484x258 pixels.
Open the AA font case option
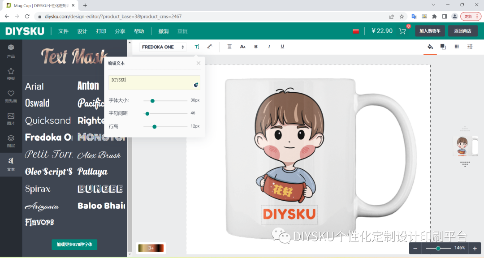pos(242,47)
